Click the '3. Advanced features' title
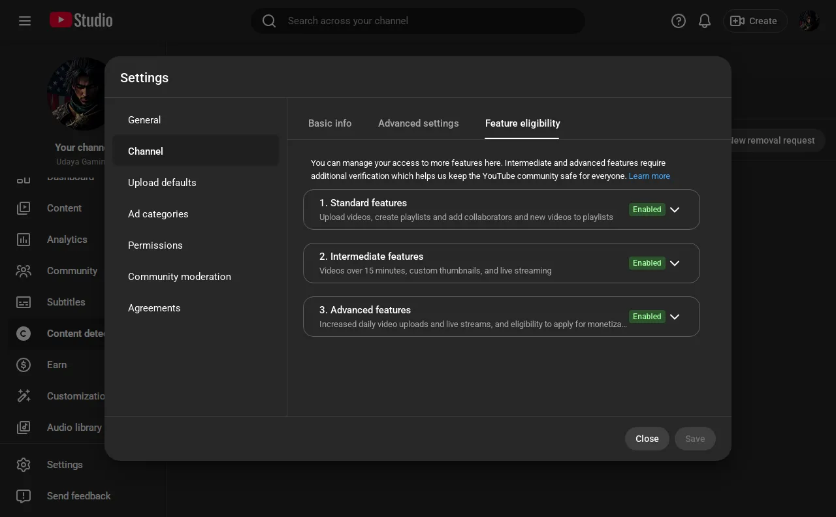This screenshot has height=517, width=836. click(365, 310)
